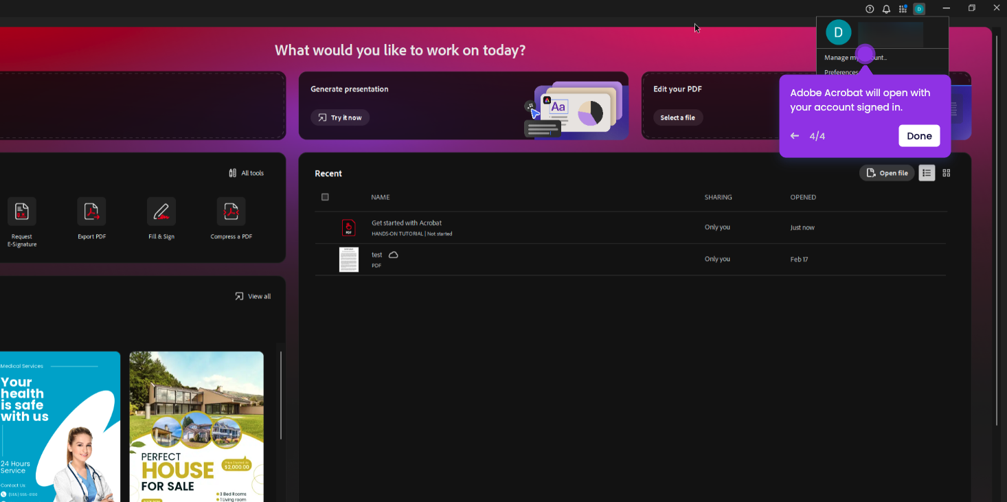Image resolution: width=1007 pixels, height=502 pixels.
Task: Tick the select-all checkbox in Recent header
Action: pyautogui.click(x=325, y=197)
